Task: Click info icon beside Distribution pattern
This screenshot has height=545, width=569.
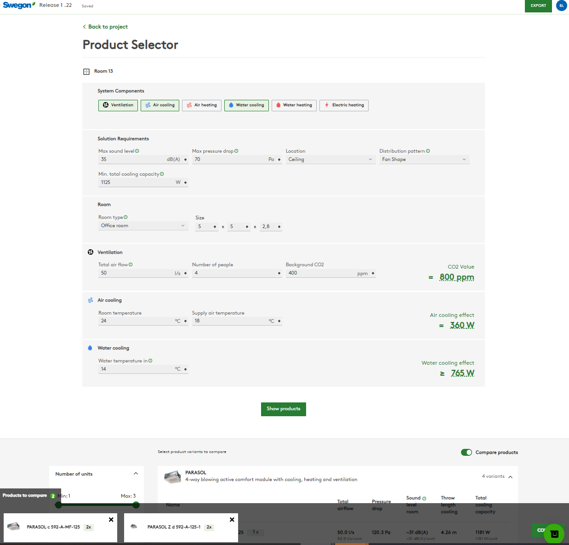Action: coord(428,151)
